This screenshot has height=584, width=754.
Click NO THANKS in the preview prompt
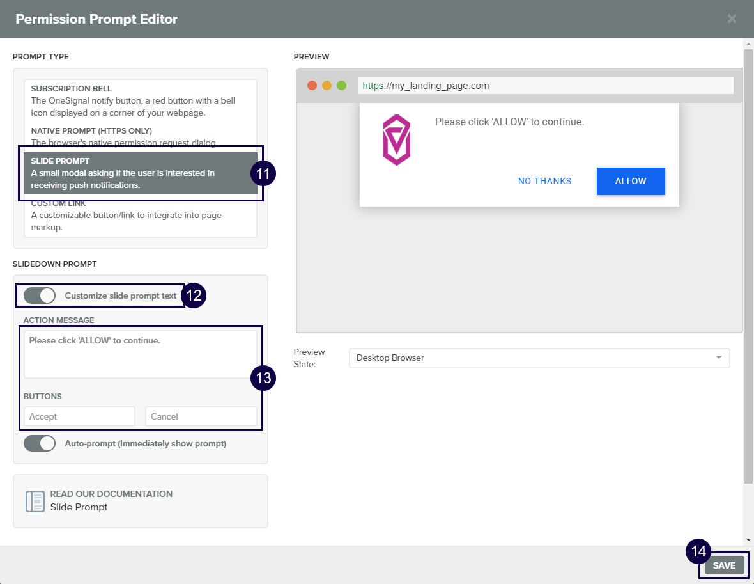tap(544, 181)
